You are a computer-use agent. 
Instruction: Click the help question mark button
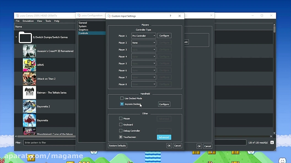point(170,16)
